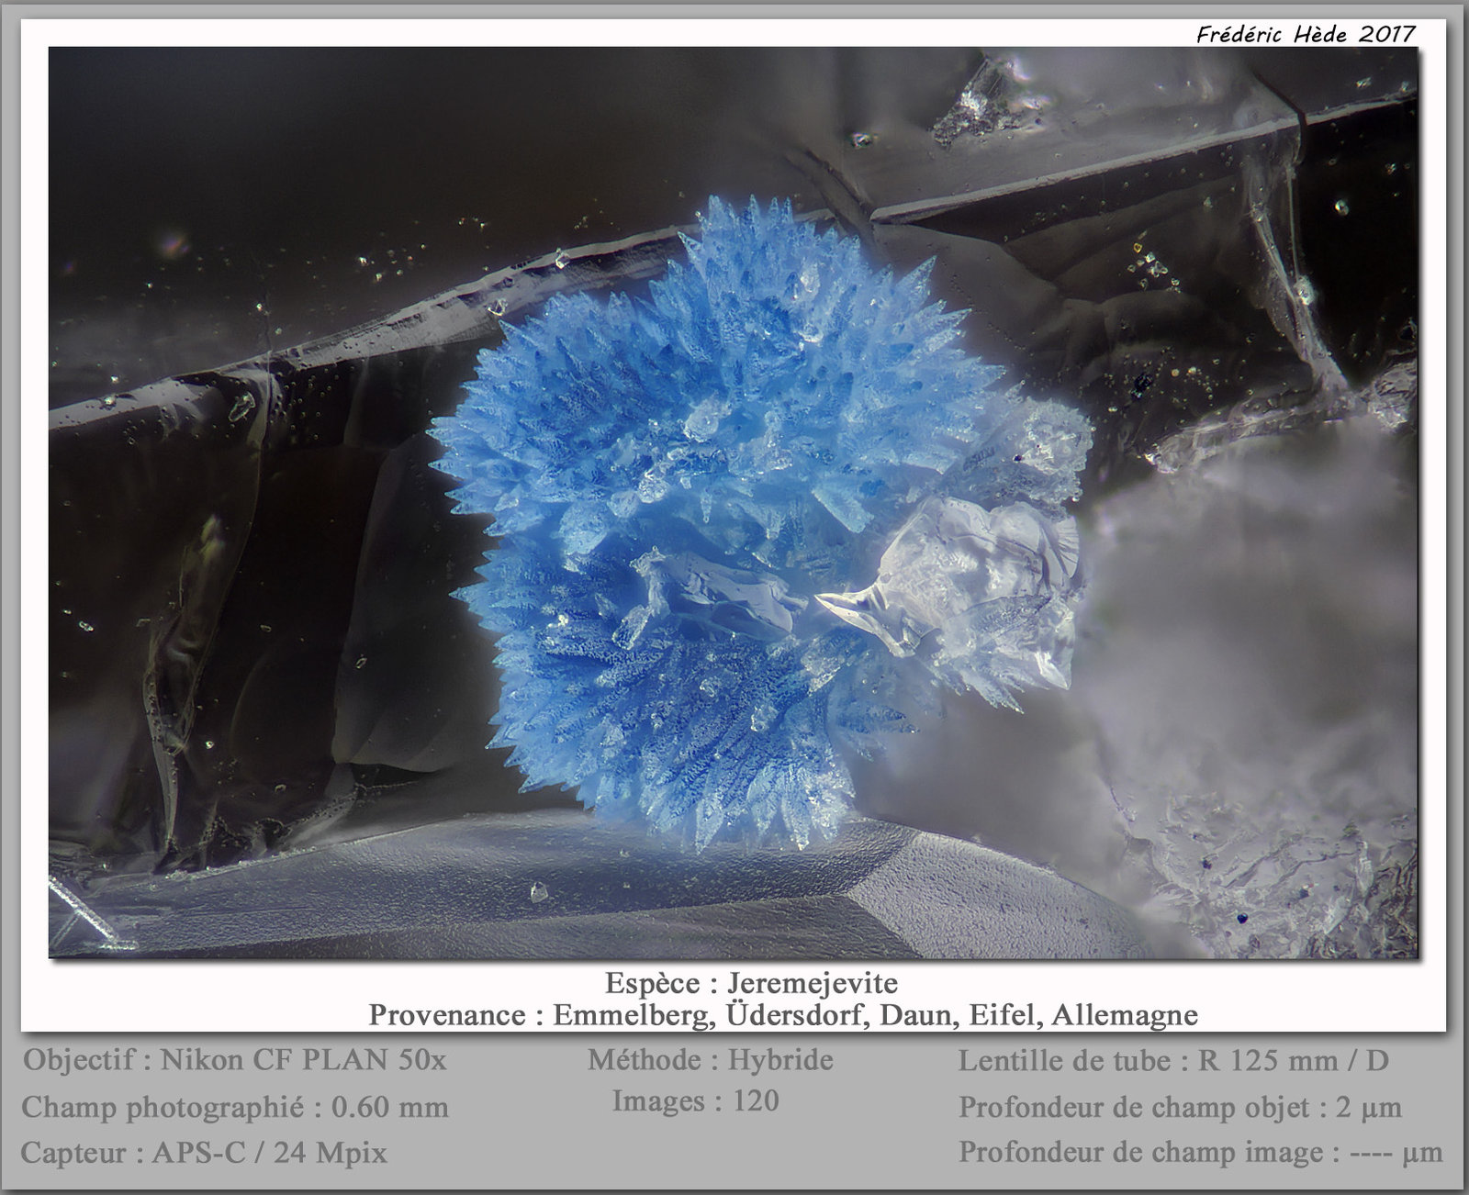Click 'Champ photographié : 0.60 mm' text

[235, 1107]
